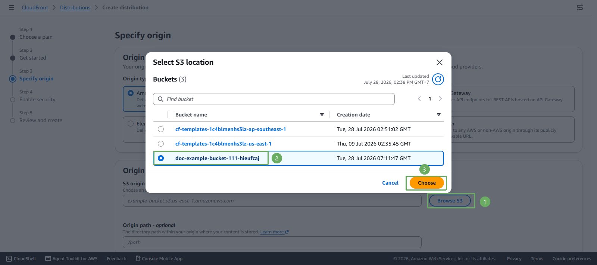Cancel the S3 location selection
This screenshot has width=597, height=265.
390,183
